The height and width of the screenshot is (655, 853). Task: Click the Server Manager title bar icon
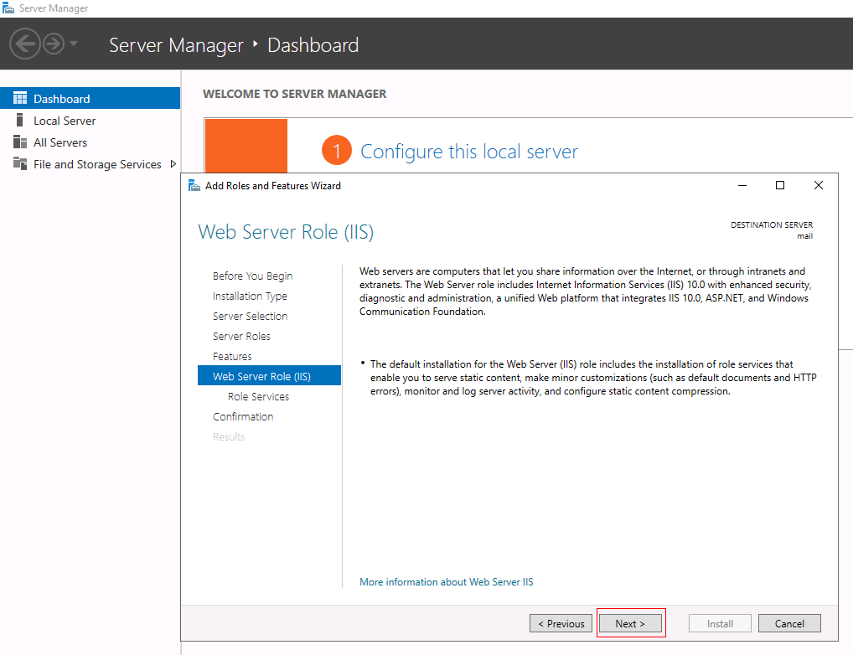tap(8, 8)
